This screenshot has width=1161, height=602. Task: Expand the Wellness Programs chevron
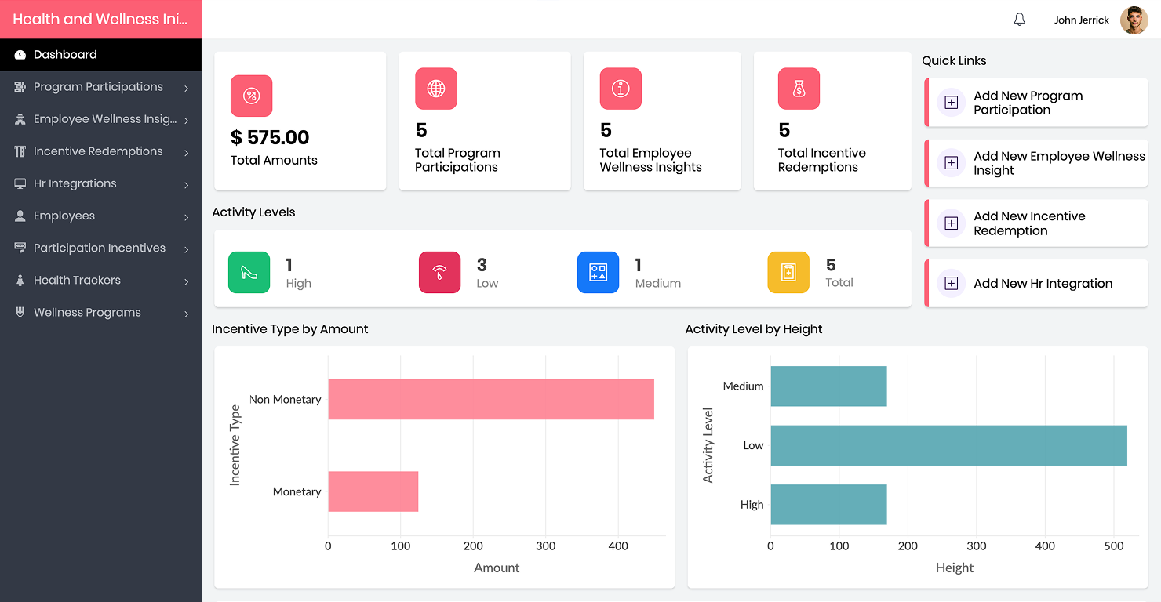coord(186,314)
